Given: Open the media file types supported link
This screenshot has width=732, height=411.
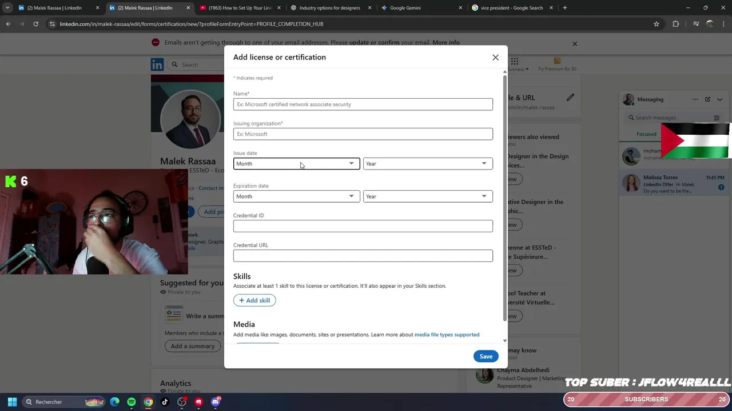Looking at the screenshot, I should tap(447, 335).
